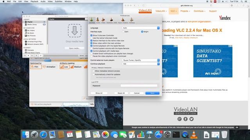Enable Control system volume with Apple Remote
Image resolution: width=250 pixels, height=140 pixels.
pyautogui.click(x=91, y=48)
